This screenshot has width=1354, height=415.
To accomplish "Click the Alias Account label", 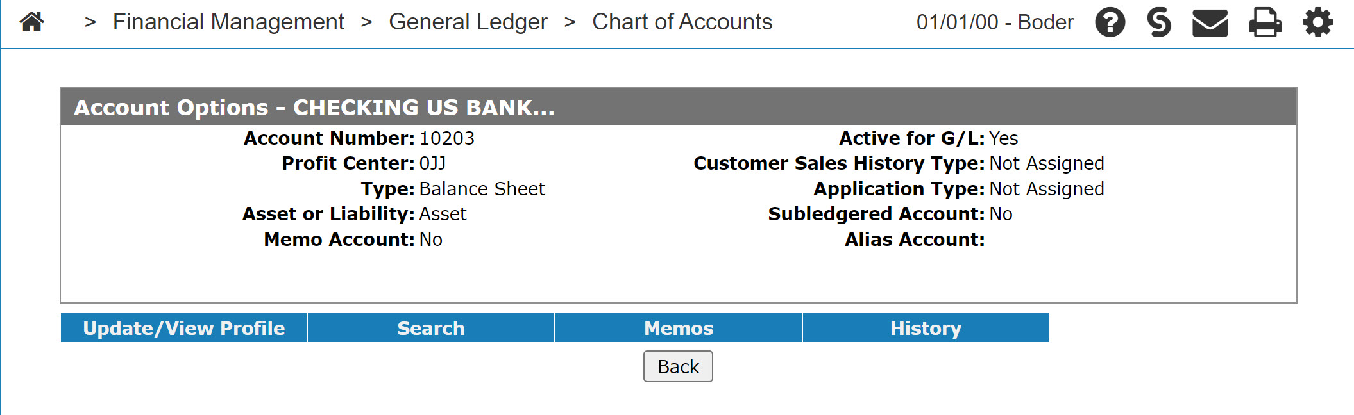I will tap(915, 240).
